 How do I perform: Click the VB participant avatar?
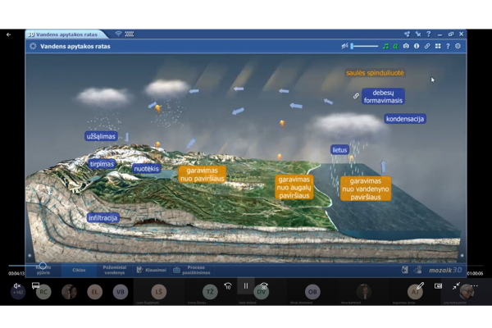(121, 292)
